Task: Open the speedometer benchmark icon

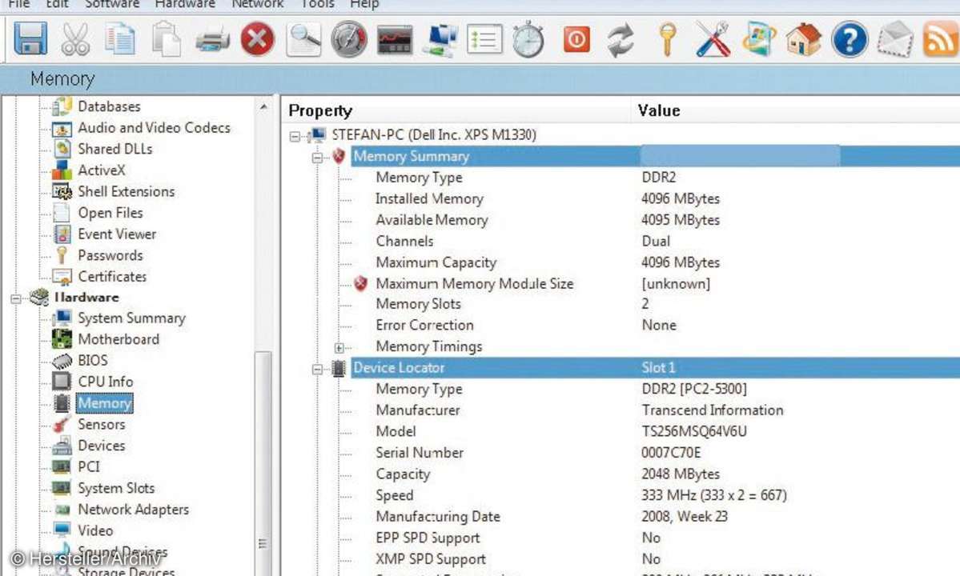Action: [x=348, y=39]
